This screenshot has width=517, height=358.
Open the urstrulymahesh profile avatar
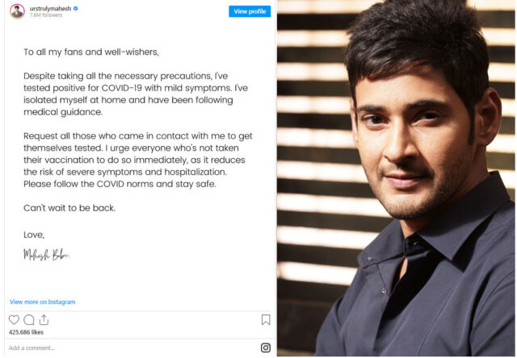coord(17,11)
